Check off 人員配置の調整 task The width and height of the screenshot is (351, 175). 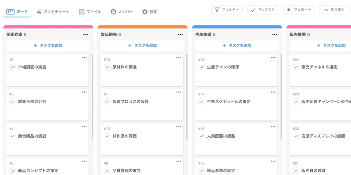click(201, 136)
